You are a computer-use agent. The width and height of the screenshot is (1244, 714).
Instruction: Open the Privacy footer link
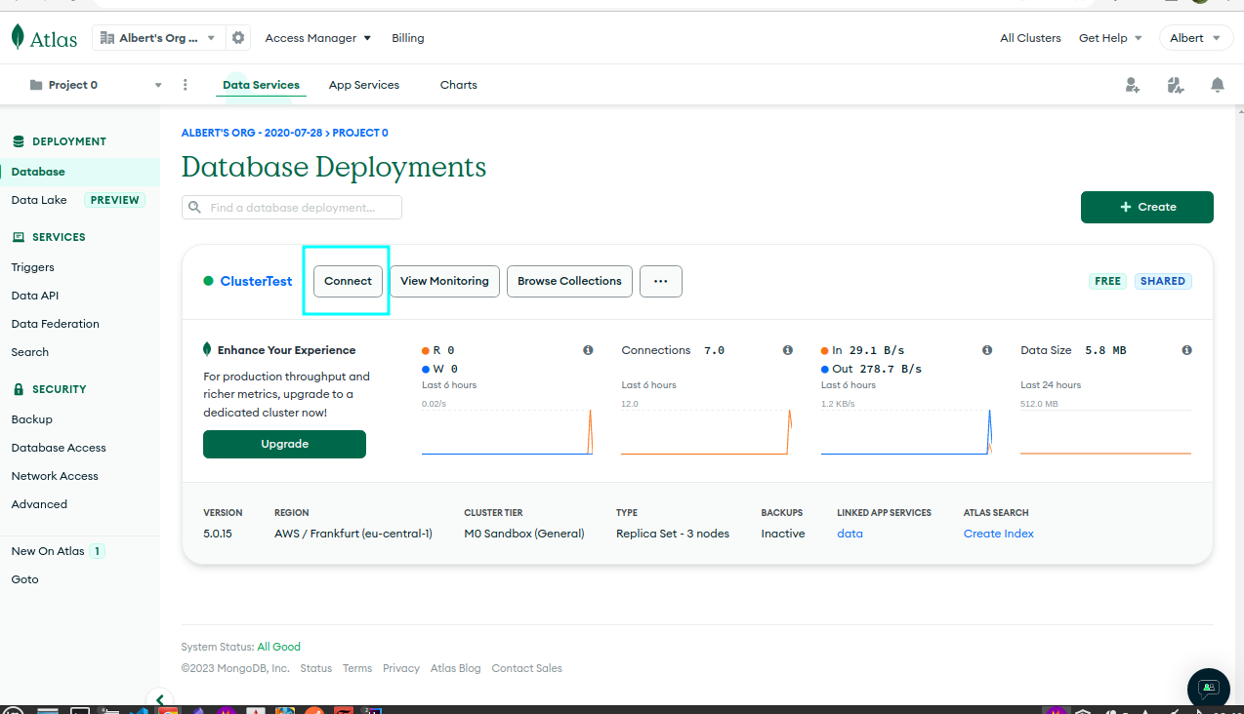(401, 668)
